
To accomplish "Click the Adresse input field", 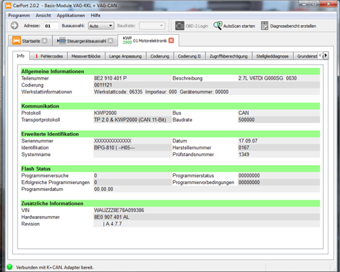I will click(51, 26).
